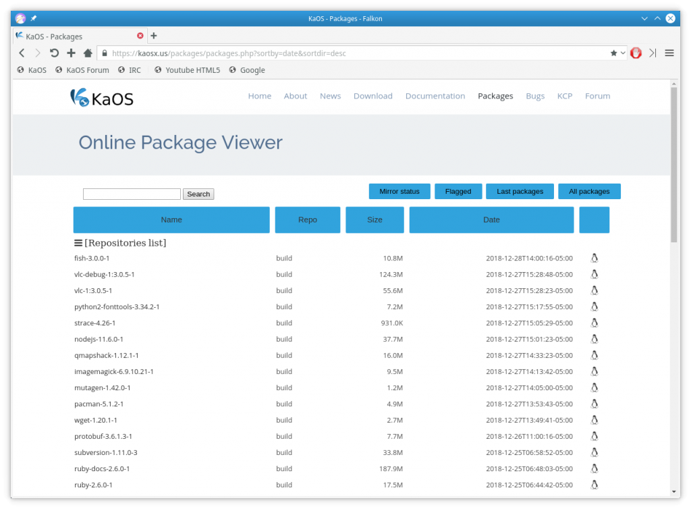Click the penguin icon for imagemagick-6.9.10.21-1

(594, 371)
